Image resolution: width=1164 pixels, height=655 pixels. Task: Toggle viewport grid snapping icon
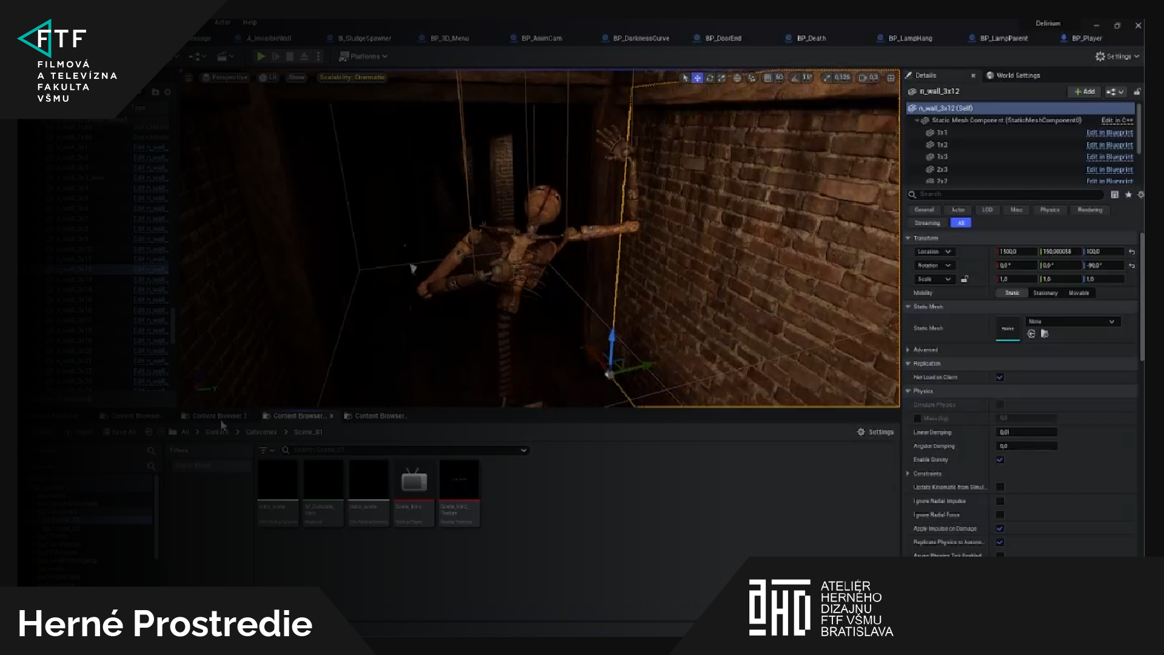[x=768, y=78]
